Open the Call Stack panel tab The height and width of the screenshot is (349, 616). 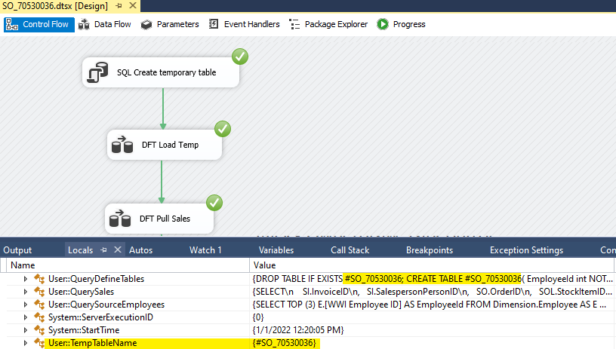(350, 250)
